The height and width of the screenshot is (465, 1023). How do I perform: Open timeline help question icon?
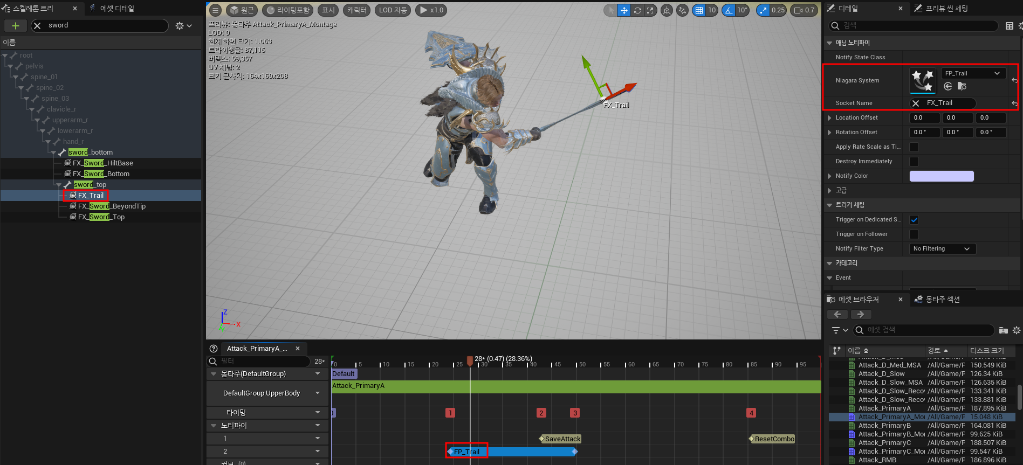point(214,349)
